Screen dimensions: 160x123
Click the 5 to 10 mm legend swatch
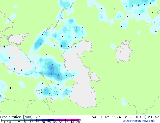click(28, 120)
